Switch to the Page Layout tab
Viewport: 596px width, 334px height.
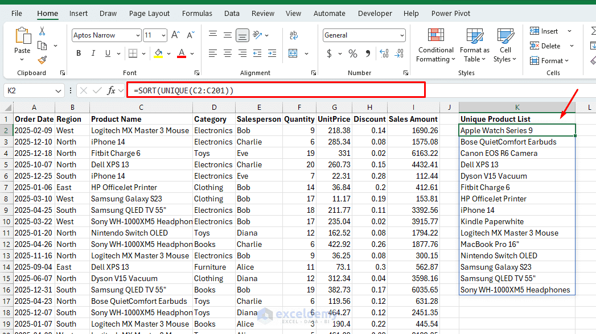[x=149, y=13]
